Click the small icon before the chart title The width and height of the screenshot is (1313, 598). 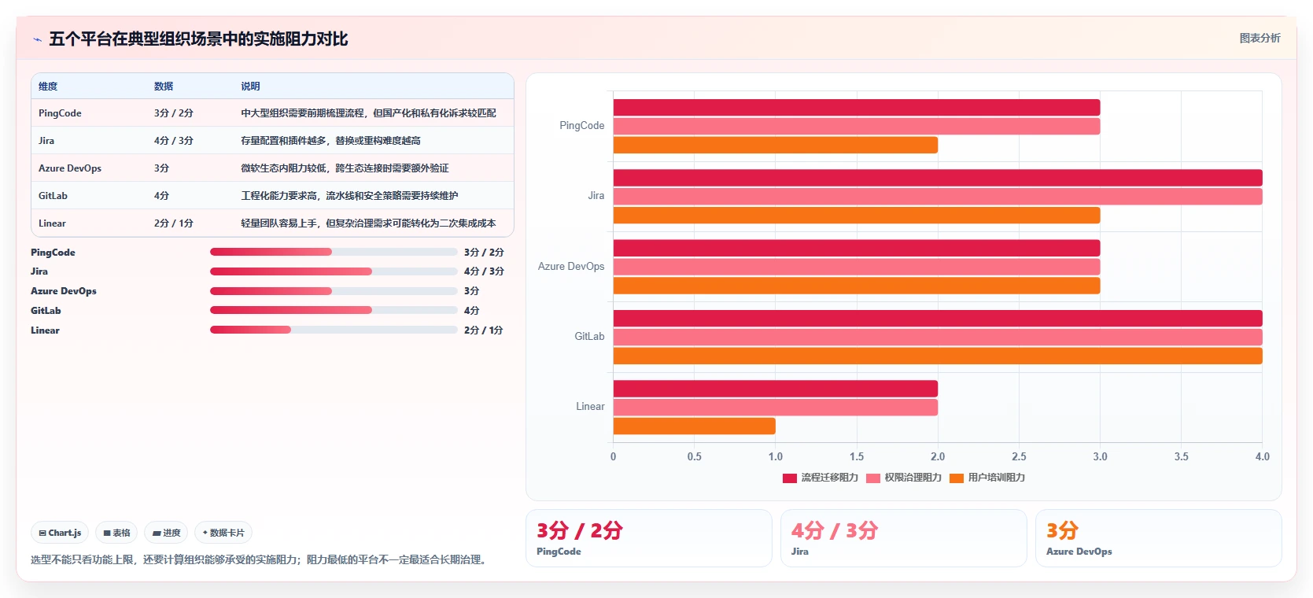pos(37,39)
